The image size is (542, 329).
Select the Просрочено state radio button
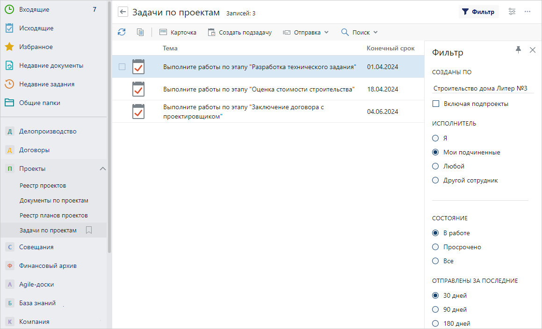pos(435,247)
